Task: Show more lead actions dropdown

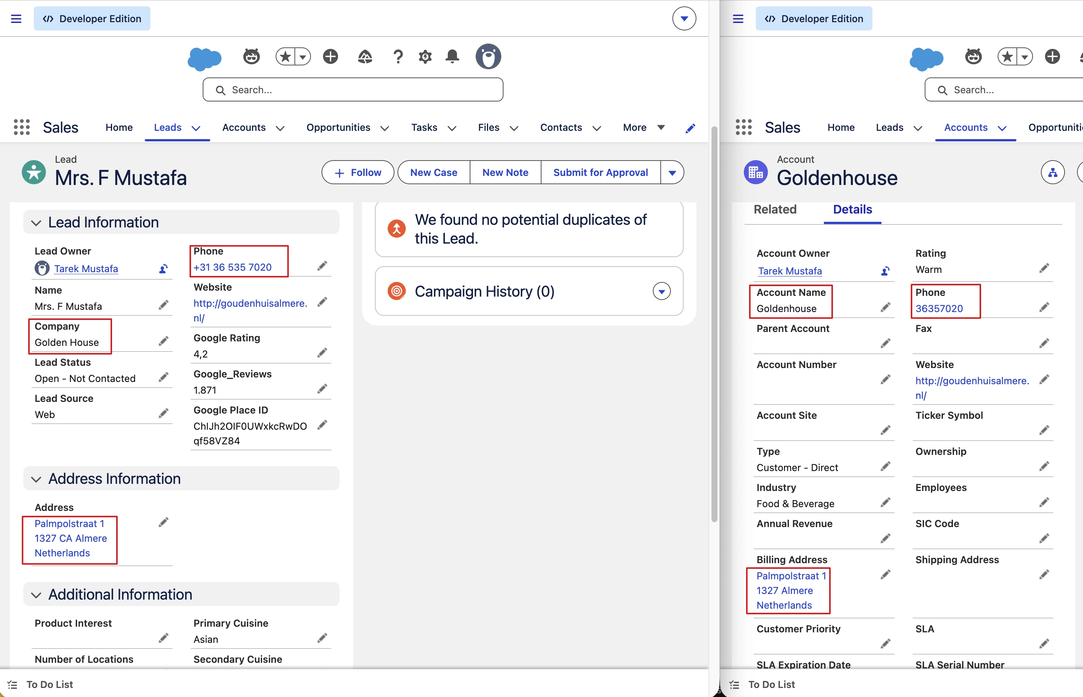Action: 672,173
